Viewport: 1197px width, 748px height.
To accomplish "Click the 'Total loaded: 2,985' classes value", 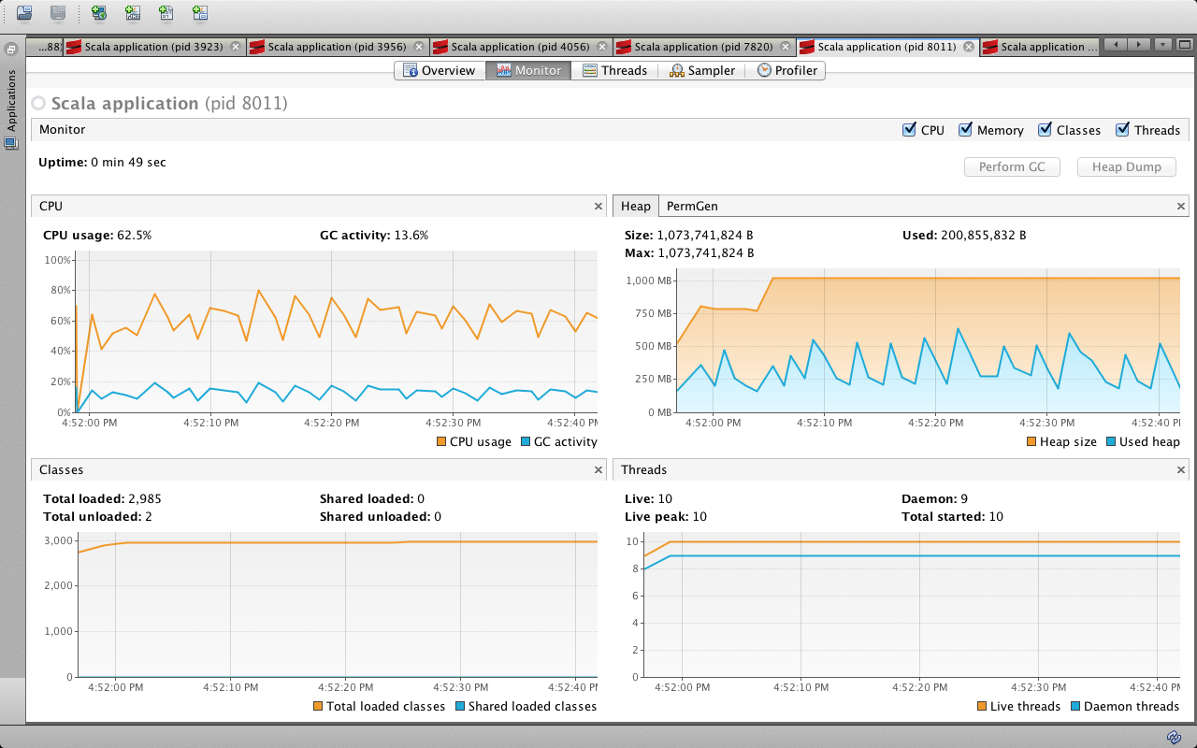I will [102, 499].
